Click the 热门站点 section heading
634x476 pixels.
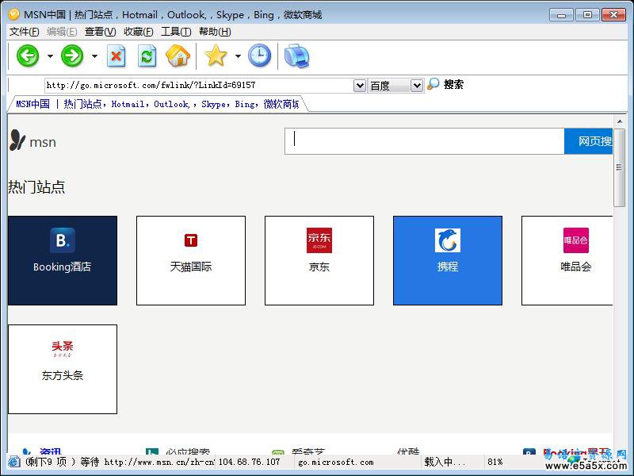click(x=36, y=187)
